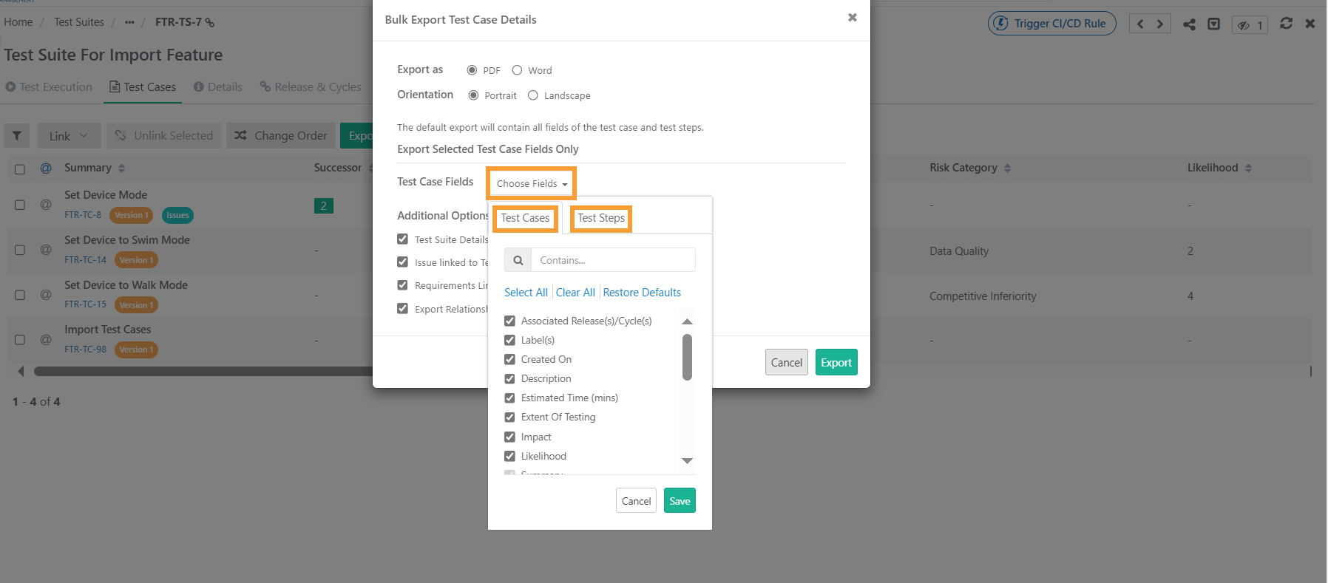Close the test suite view
This screenshot has height=583, width=1328.
pos(1310,24)
